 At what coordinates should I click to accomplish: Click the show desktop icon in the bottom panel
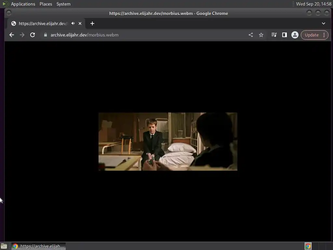click(4, 246)
